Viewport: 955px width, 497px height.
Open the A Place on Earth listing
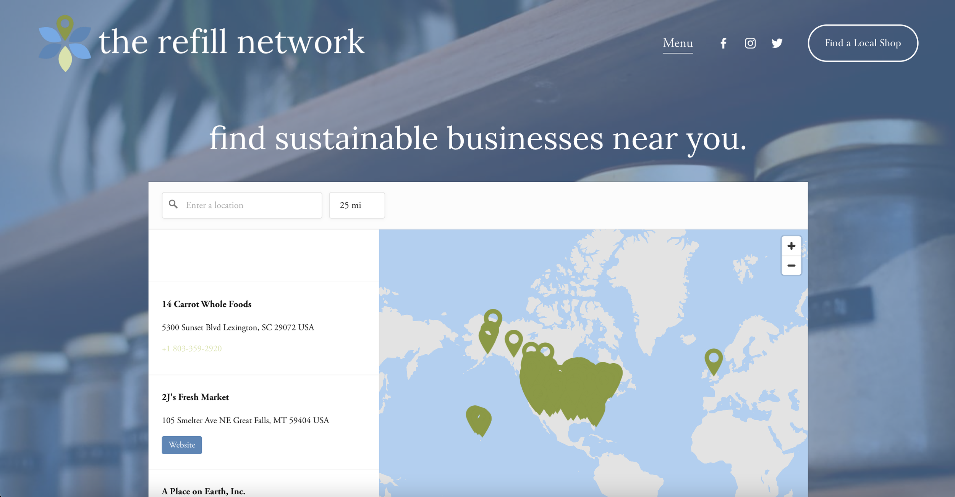pos(204,492)
